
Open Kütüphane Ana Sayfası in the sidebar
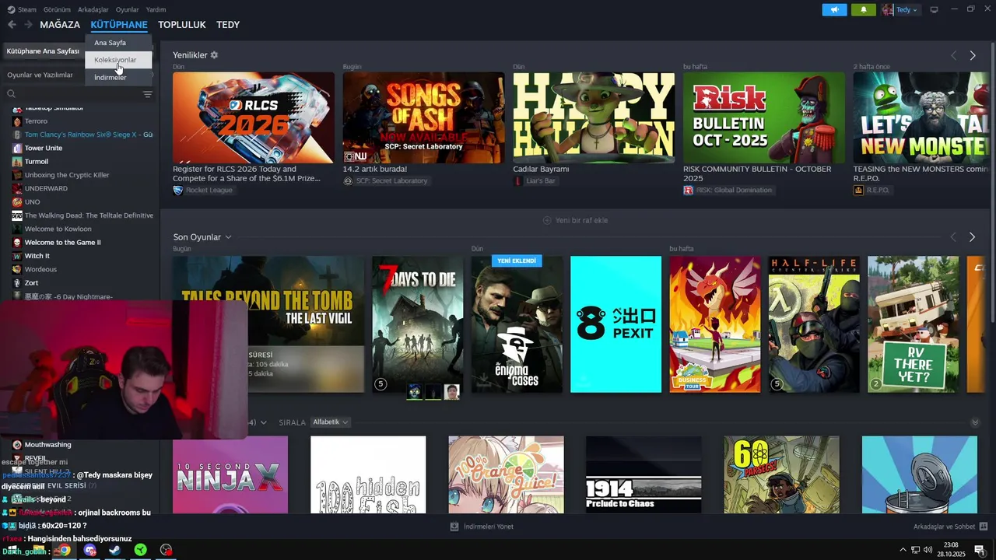point(43,51)
